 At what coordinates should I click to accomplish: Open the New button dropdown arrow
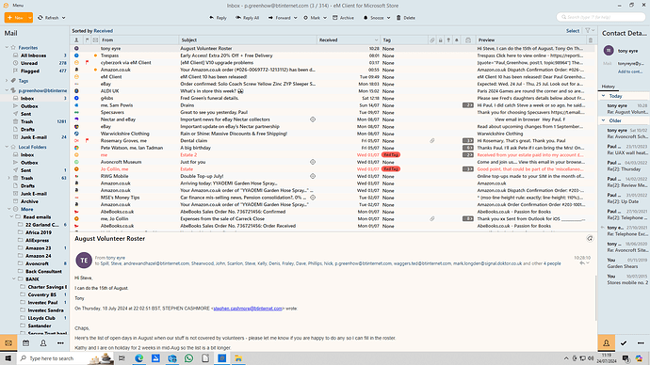pos(30,18)
